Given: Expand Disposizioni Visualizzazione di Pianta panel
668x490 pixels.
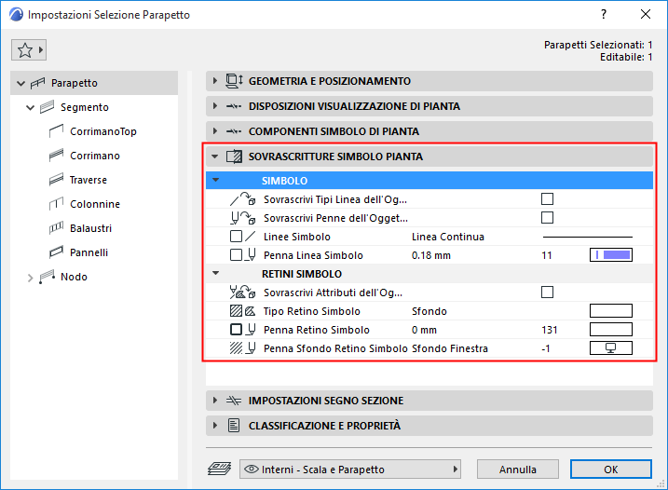Looking at the screenshot, I should click(x=215, y=106).
